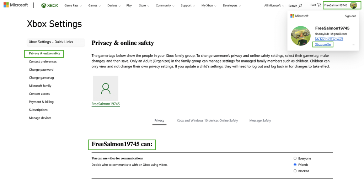
Task: Open Contact preferences in sidebar
Action: click(43, 62)
